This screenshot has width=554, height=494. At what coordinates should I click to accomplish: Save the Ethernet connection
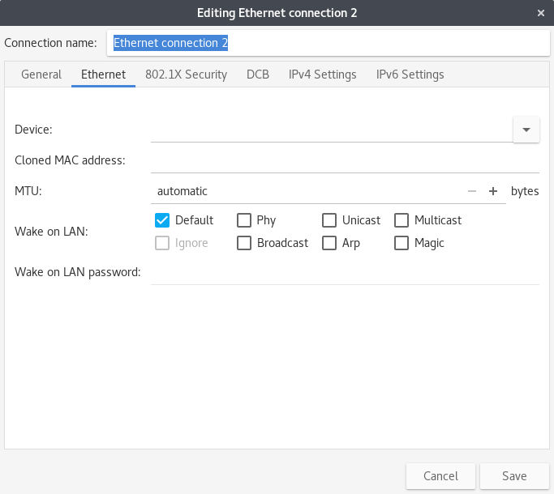514,476
